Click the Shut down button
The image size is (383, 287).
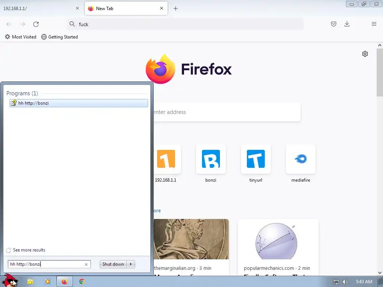113,264
